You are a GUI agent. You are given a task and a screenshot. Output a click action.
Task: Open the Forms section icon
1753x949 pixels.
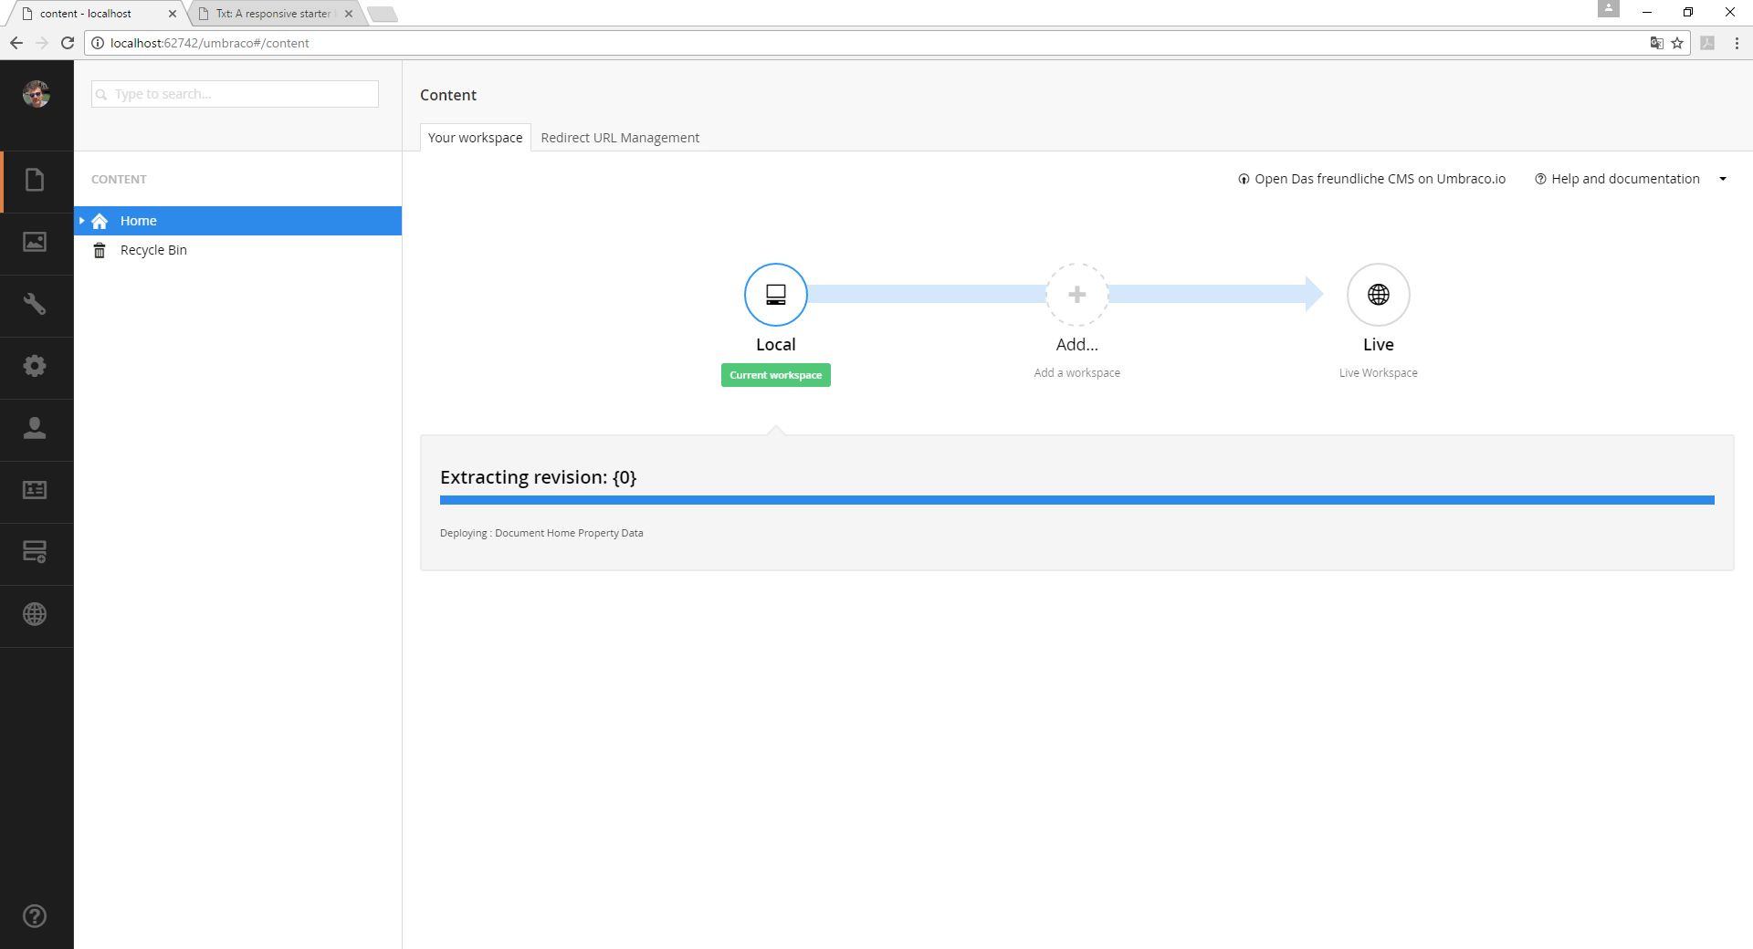pos(35,552)
